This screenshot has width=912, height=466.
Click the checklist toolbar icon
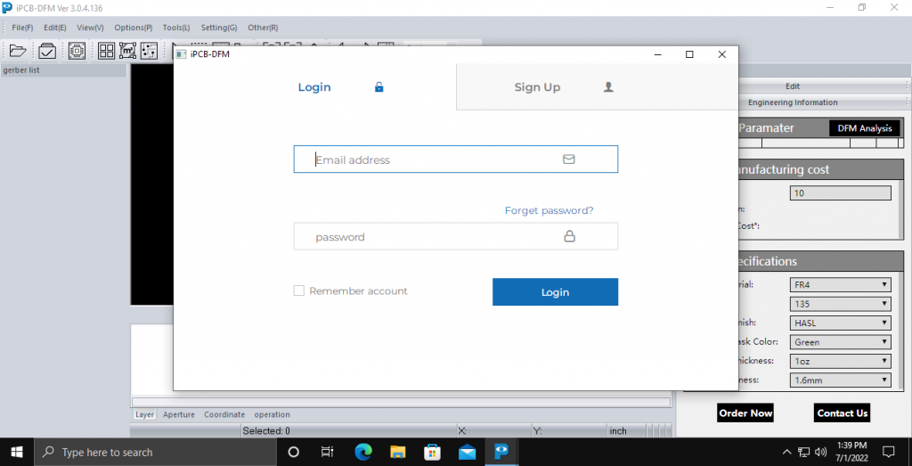pyautogui.click(x=47, y=51)
